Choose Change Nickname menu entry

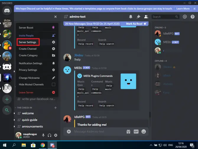[x=37, y=78]
